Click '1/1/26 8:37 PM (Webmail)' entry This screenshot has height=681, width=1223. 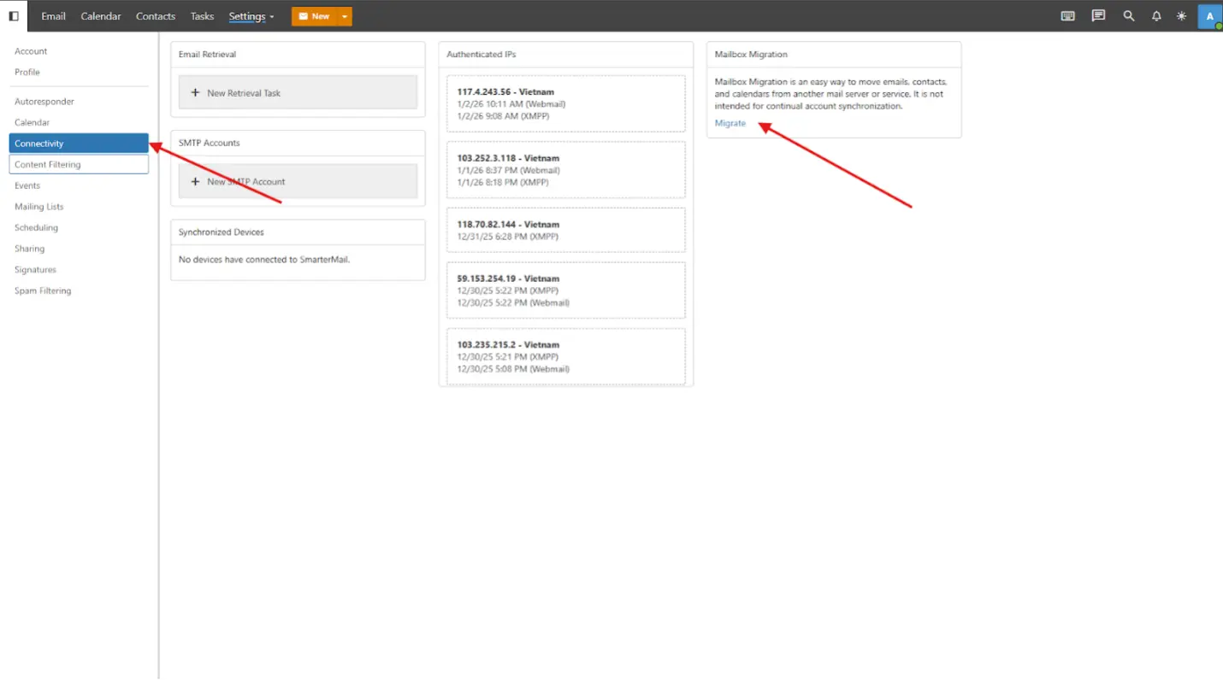509,170
